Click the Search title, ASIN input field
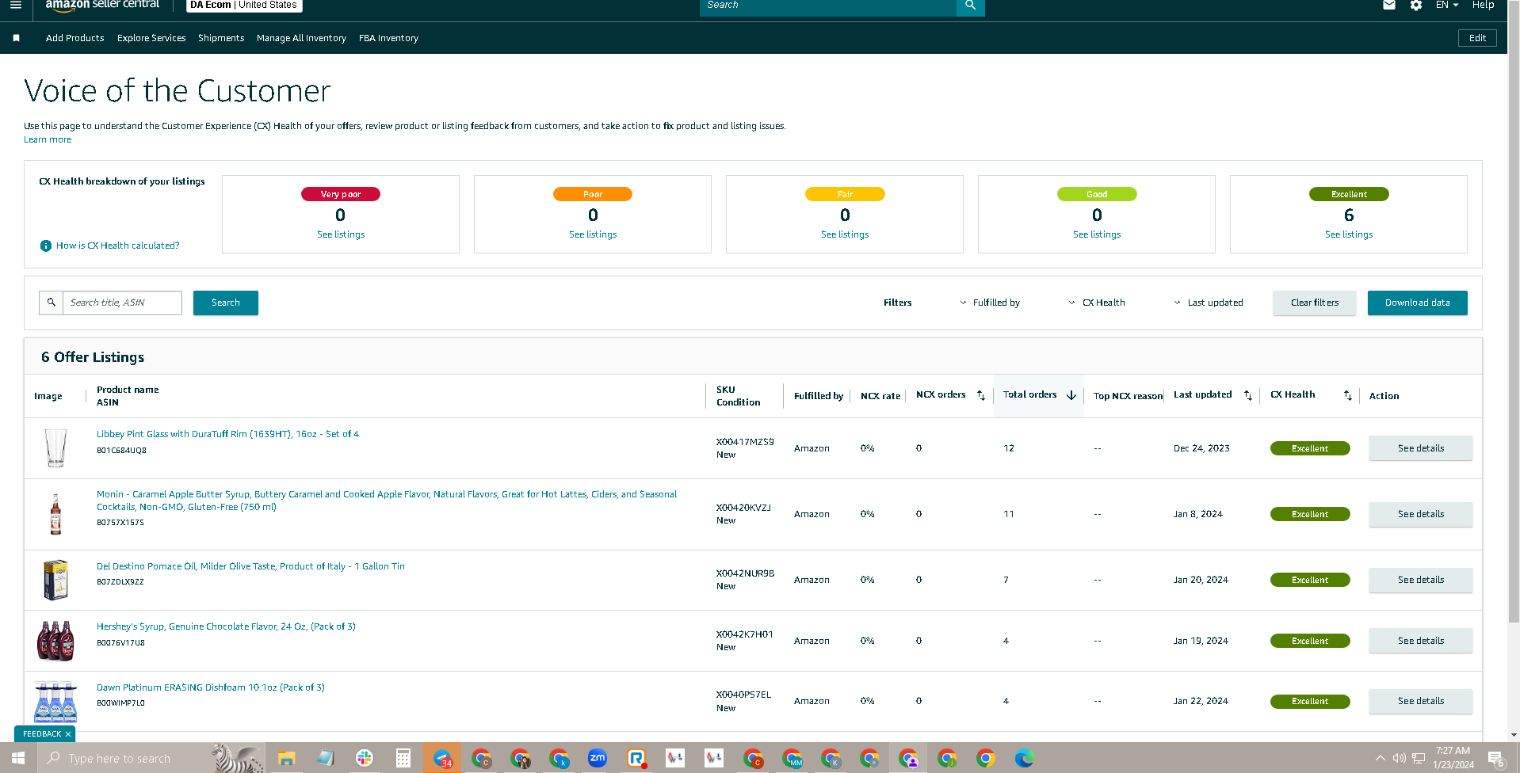The width and height of the screenshot is (1520, 773). click(x=123, y=303)
